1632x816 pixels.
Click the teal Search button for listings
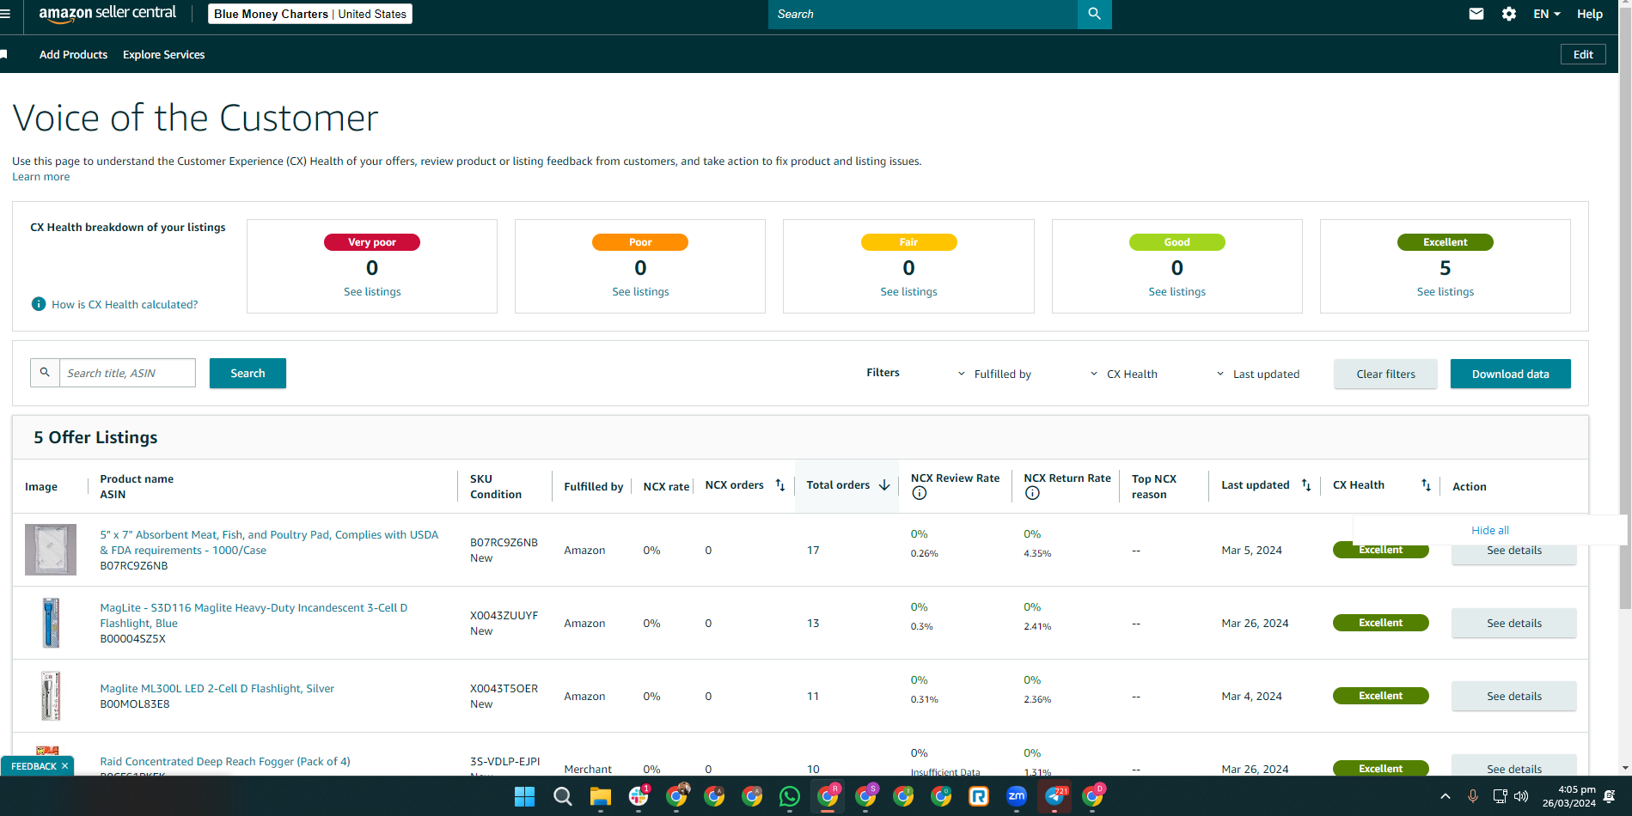coord(248,373)
